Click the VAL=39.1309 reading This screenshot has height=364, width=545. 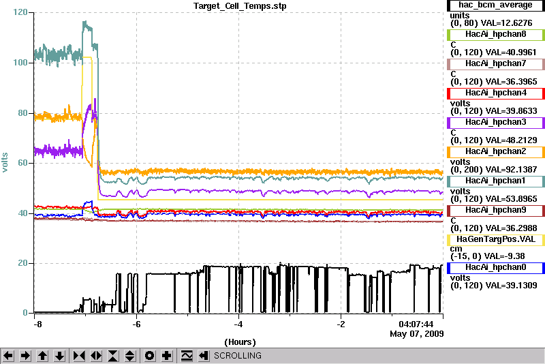point(512,286)
